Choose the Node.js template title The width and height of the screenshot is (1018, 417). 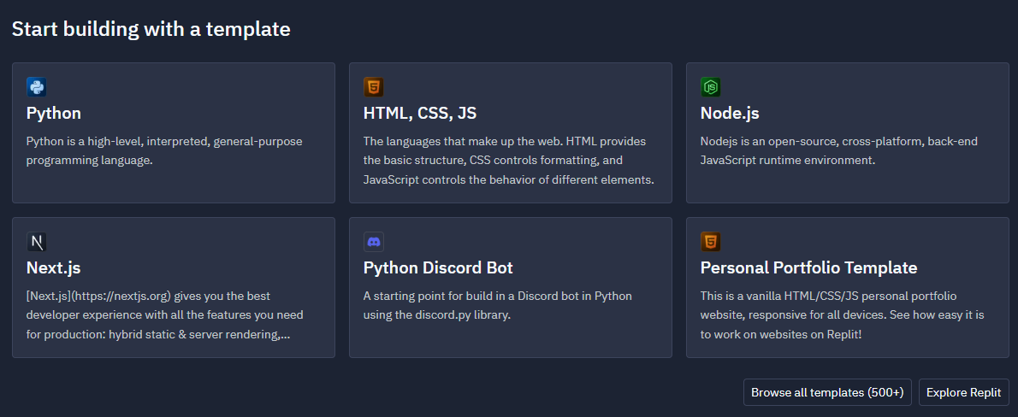coord(730,114)
